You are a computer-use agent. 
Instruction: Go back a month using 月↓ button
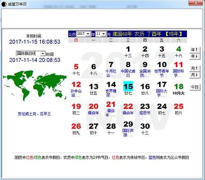[x=195, y=75]
